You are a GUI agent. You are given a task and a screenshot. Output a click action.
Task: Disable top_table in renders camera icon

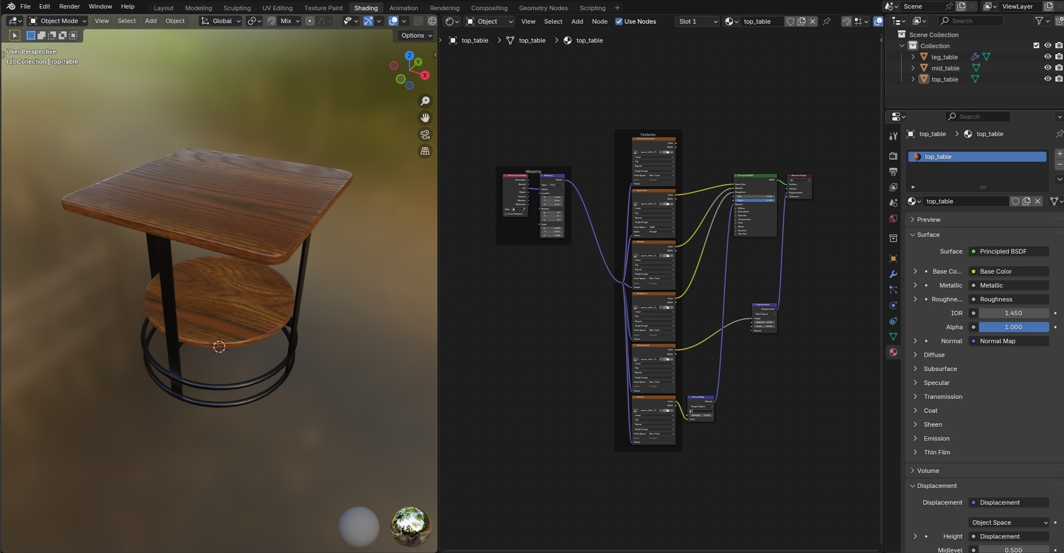[1058, 79]
